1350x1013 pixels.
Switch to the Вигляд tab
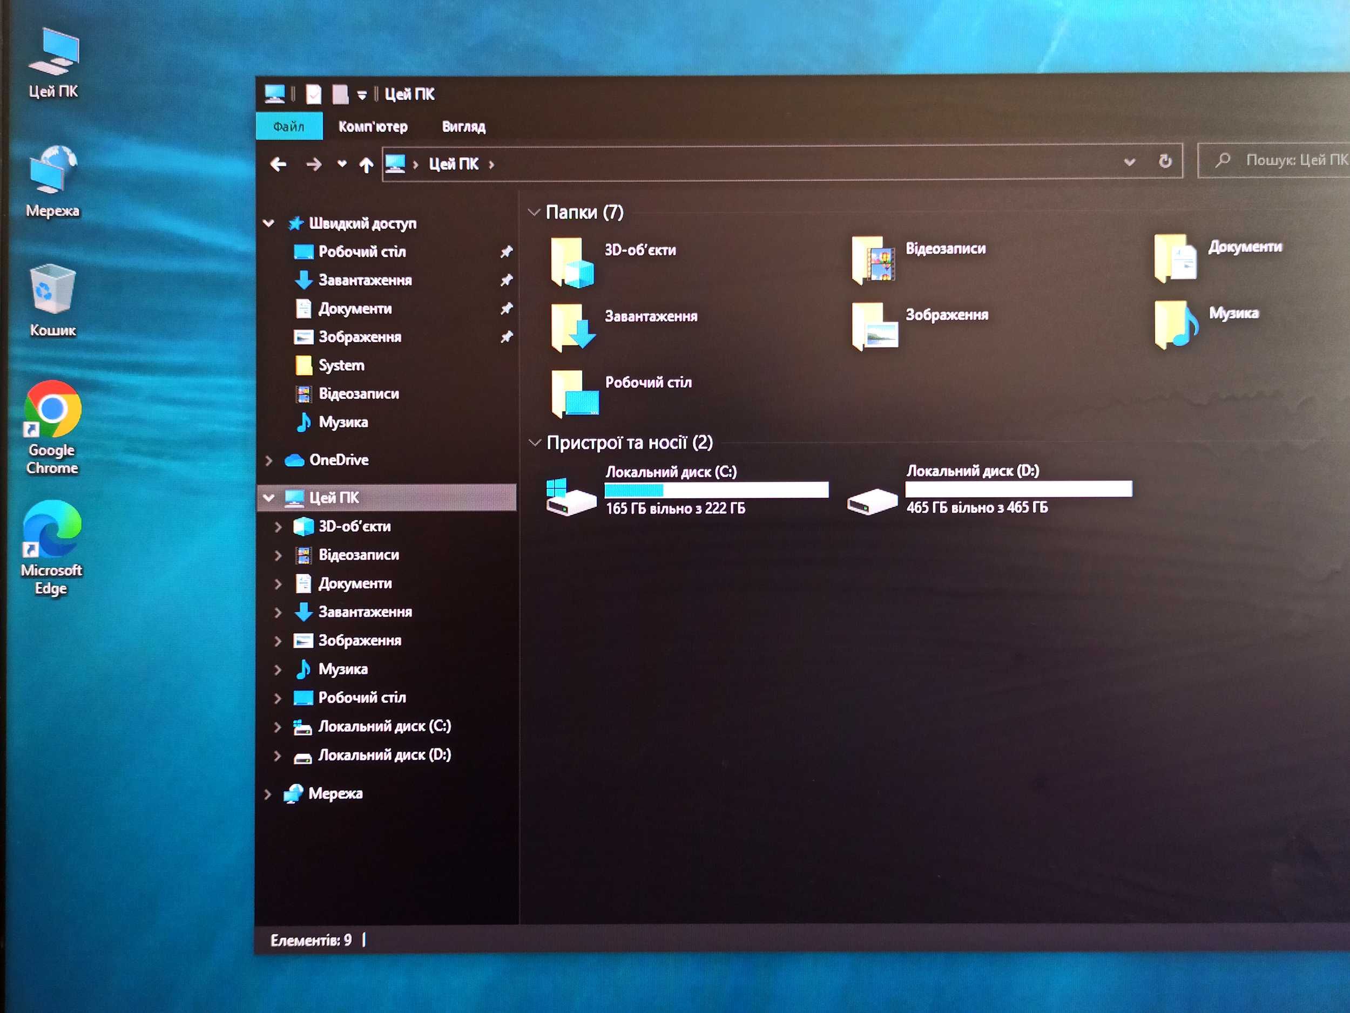[x=463, y=127]
